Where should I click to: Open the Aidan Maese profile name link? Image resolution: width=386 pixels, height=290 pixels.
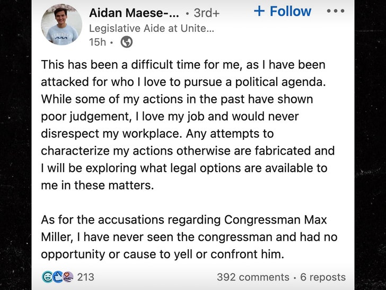point(134,12)
